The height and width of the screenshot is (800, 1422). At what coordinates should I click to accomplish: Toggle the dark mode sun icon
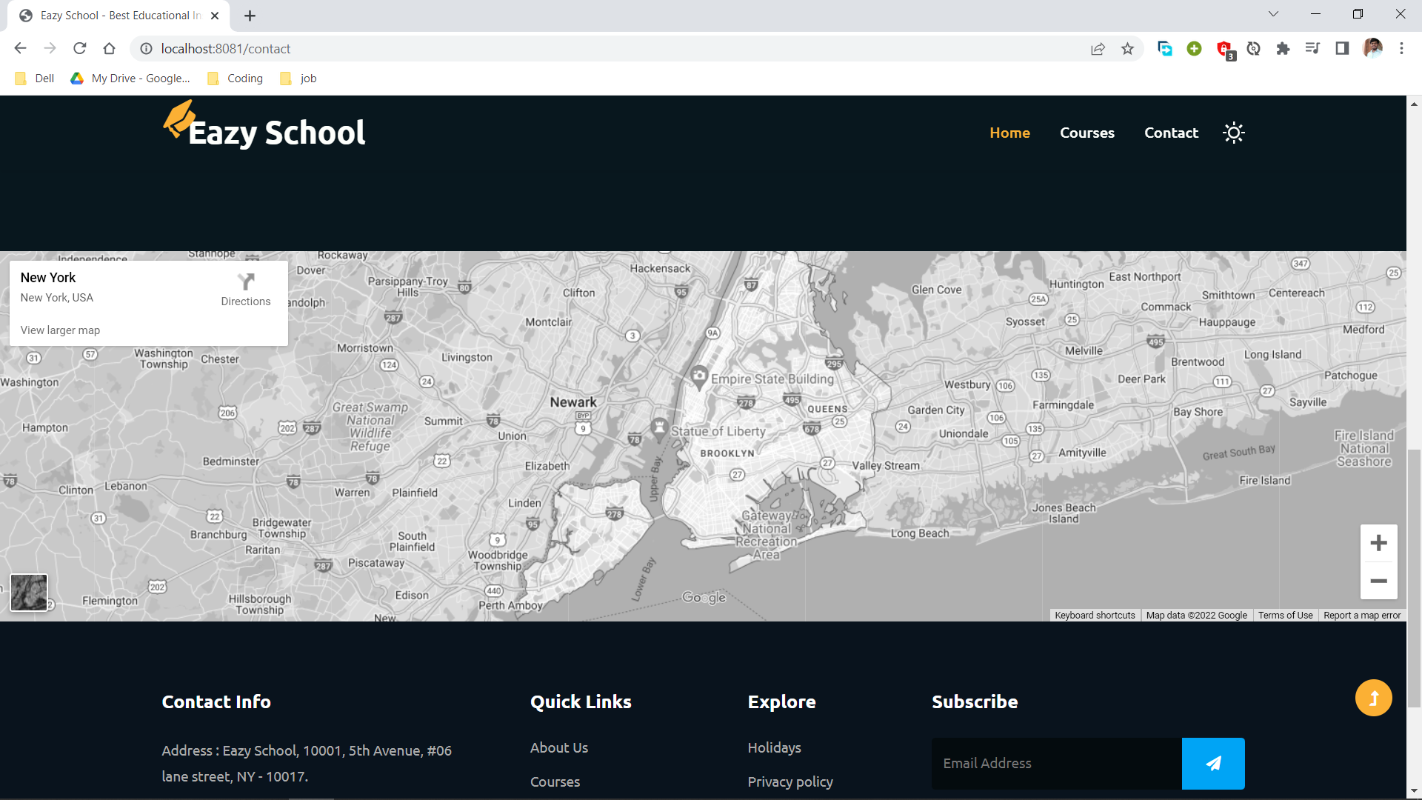click(1233, 133)
